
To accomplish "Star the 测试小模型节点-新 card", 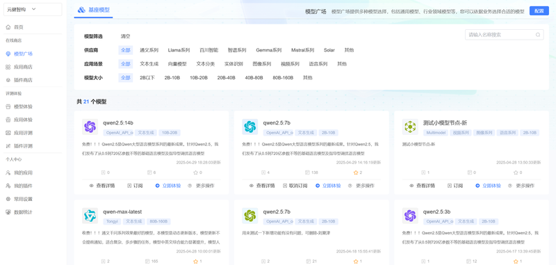I will pos(516,172).
